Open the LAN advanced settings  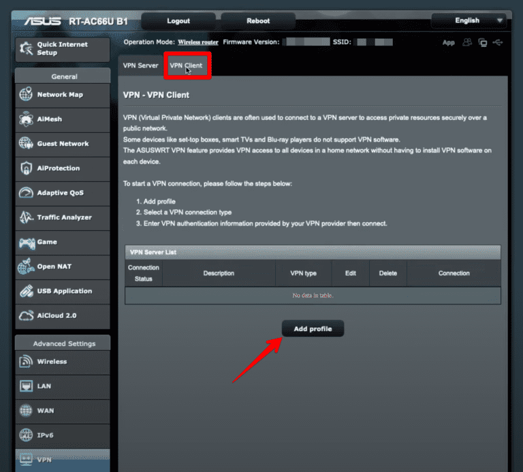pos(63,386)
